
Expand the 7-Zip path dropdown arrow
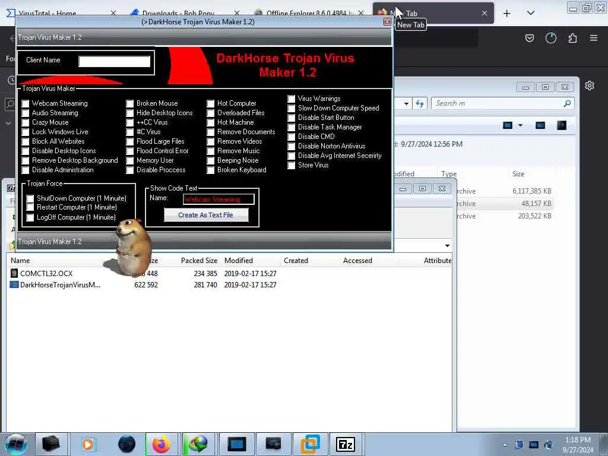tap(447, 245)
